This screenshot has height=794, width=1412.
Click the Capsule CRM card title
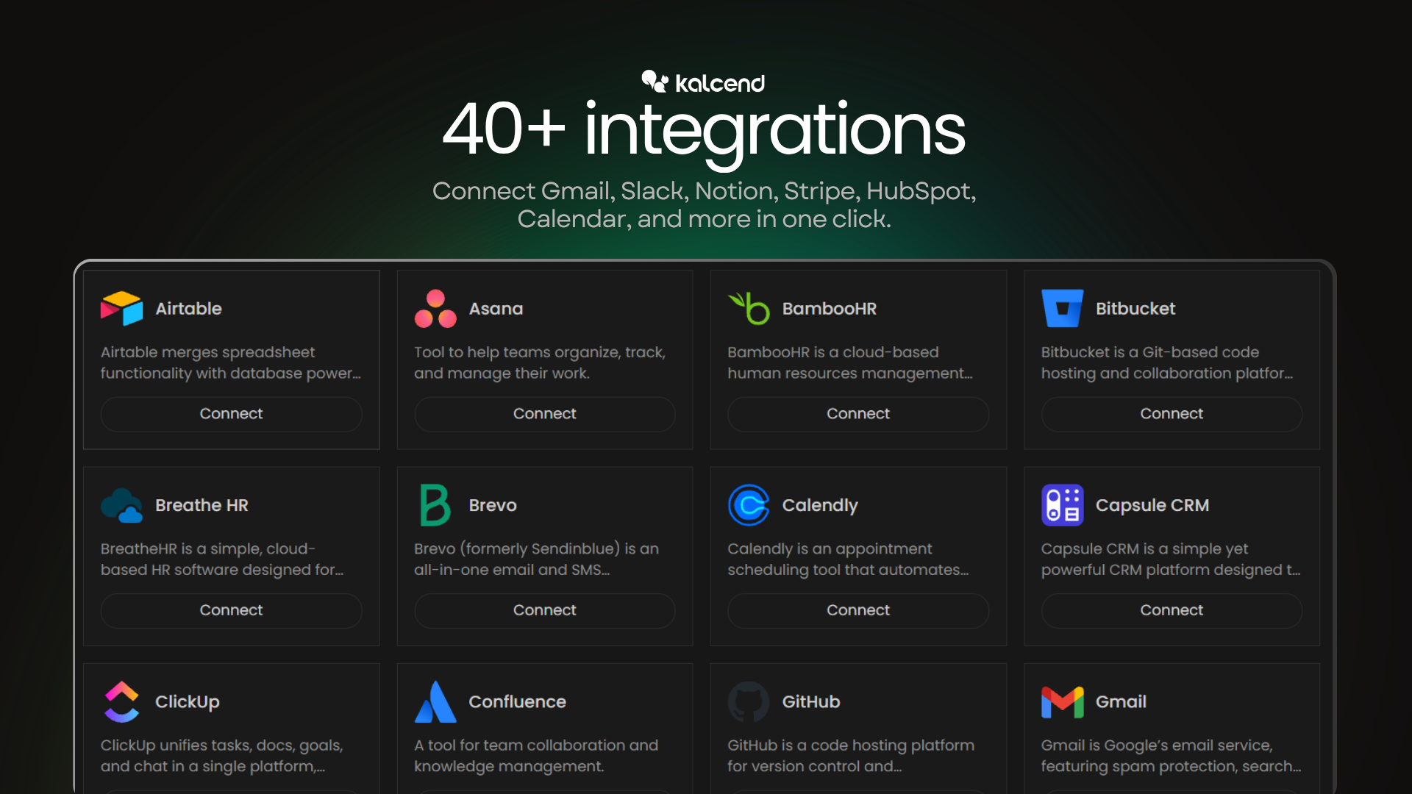(1152, 505)
